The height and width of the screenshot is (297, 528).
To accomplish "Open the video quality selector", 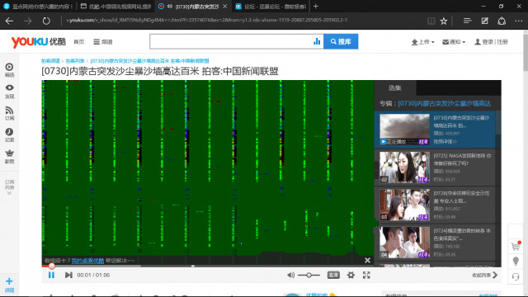I will tap(333, 275).
